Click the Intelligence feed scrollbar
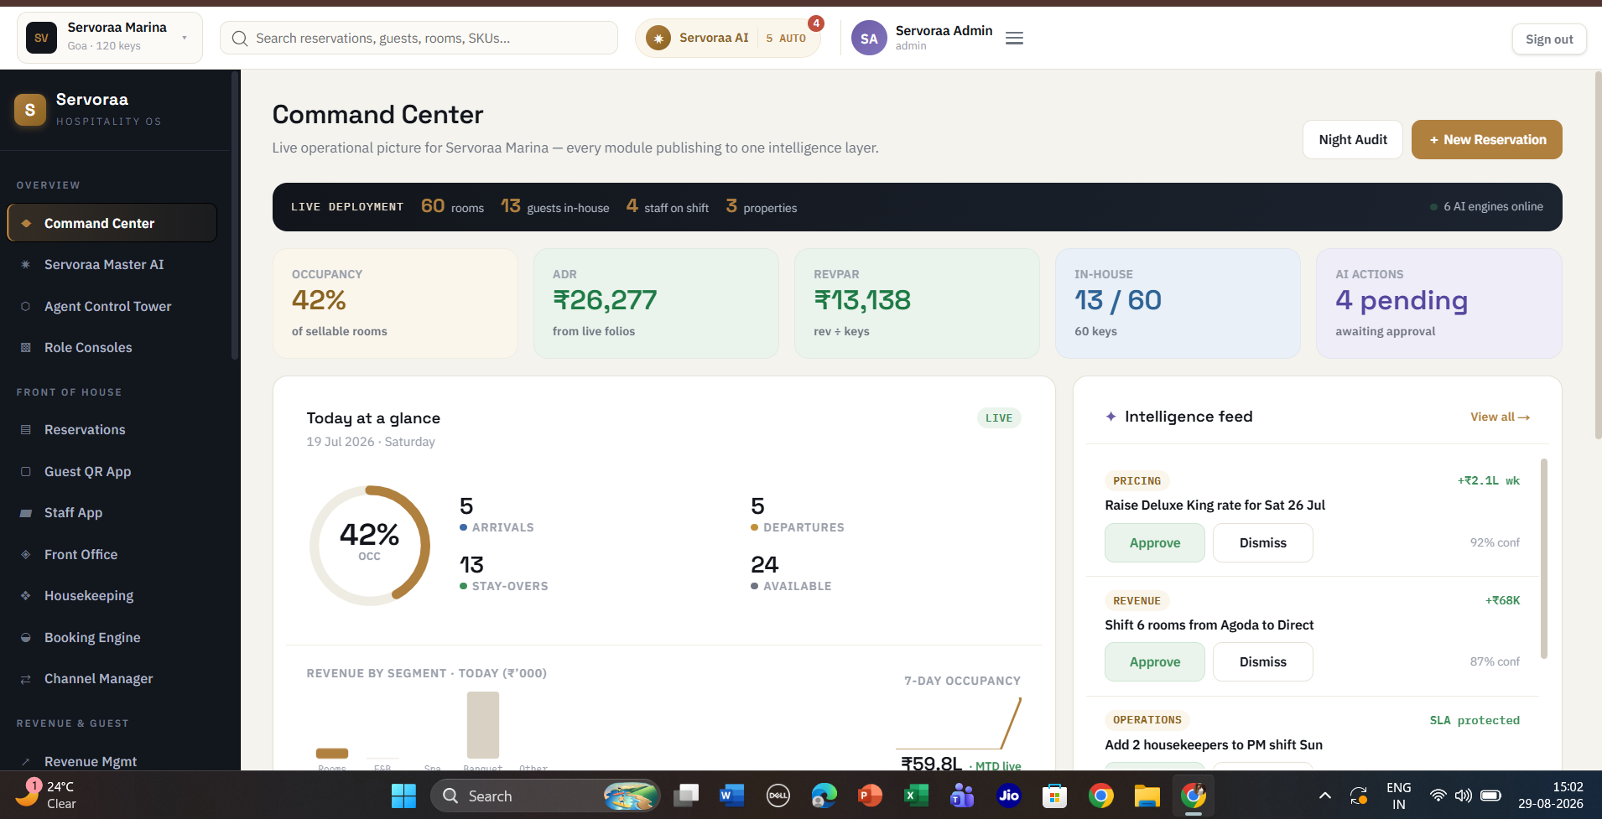1602x819 pixels. tap(1543, 558)
